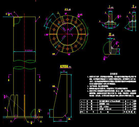This screenshot has height=127, width=139.
Task: Pick the 法兰底板 row name cell
Action: coord(110,101)
